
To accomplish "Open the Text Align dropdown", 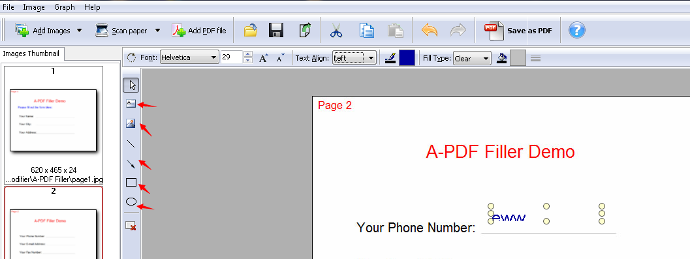I will [x=354, y=57].
